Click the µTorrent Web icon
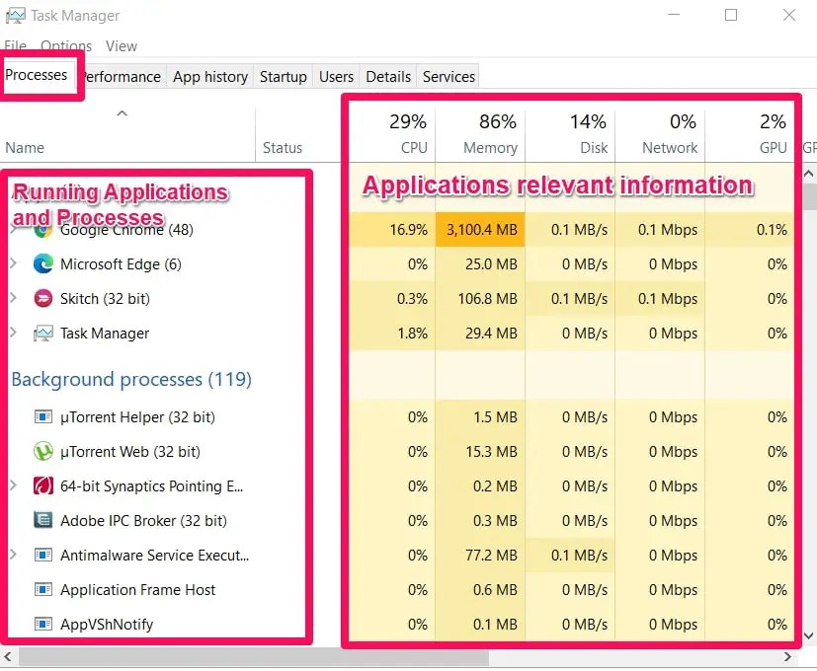817x671 pixels. pyautogui.click(x=42, y=451)
